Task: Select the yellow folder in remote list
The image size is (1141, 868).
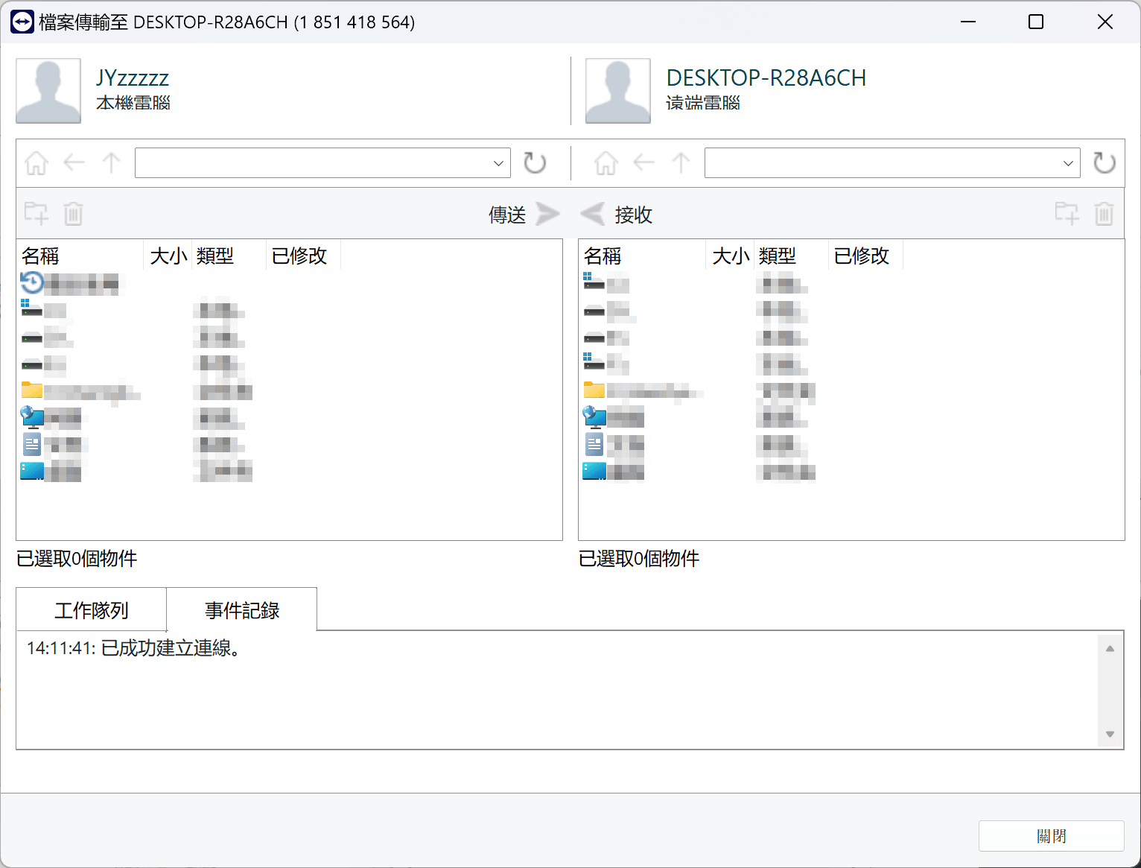Action: [643, 390]
